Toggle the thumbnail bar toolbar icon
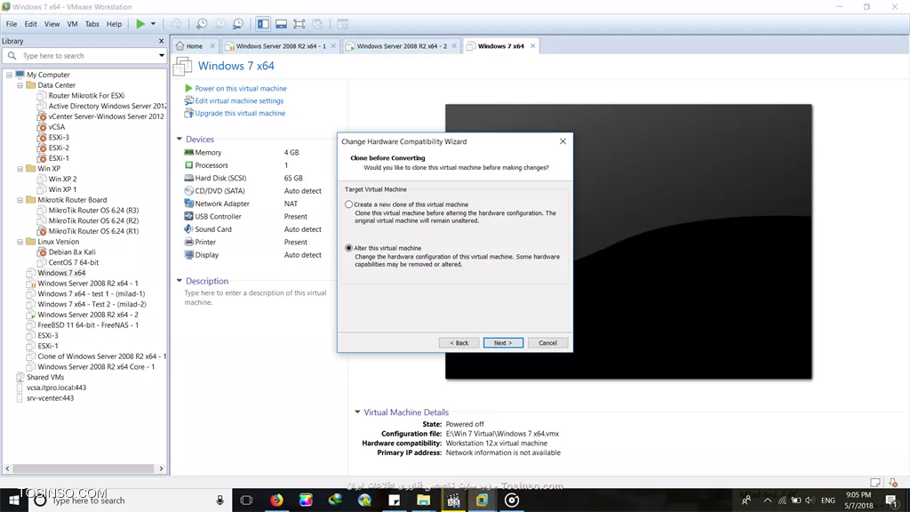Viewport: 910px width, 512px height. (281, 24)
